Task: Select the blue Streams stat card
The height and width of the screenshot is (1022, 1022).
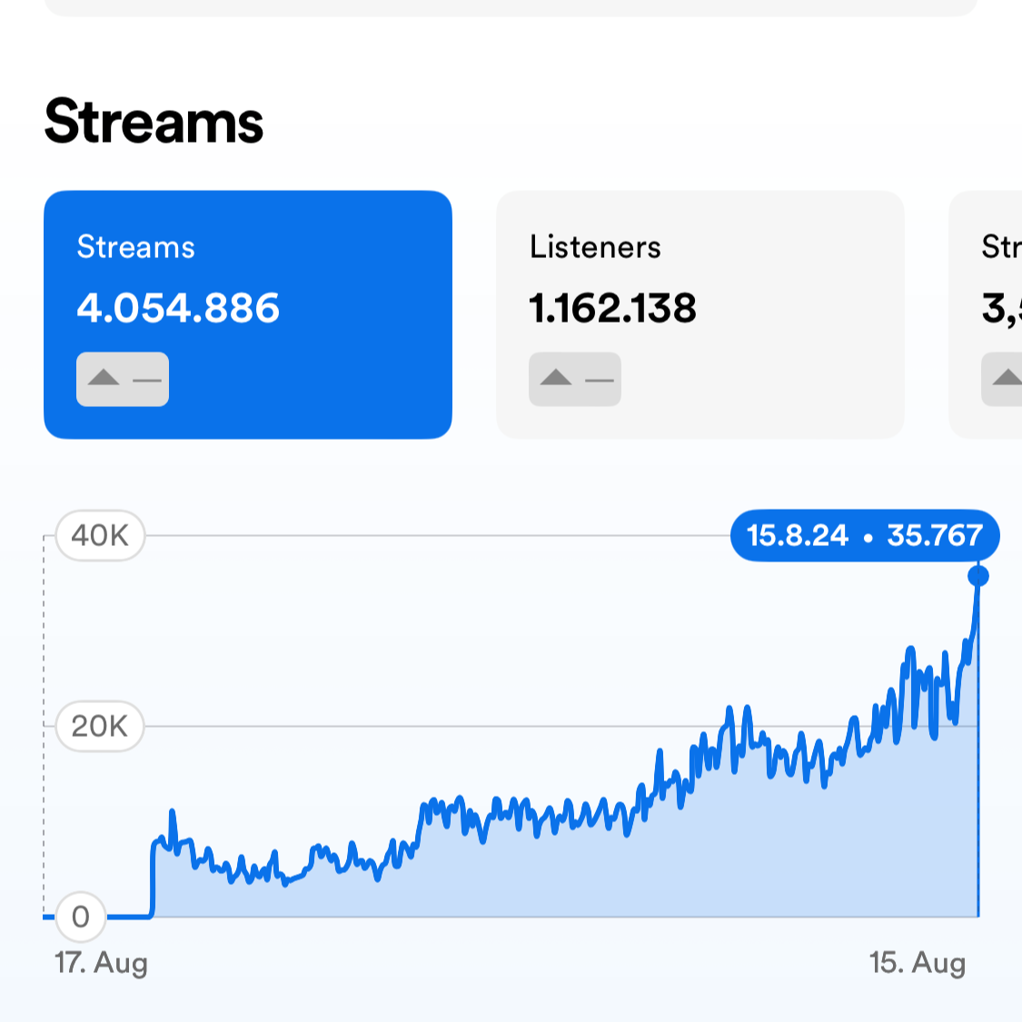Action: 248,315
